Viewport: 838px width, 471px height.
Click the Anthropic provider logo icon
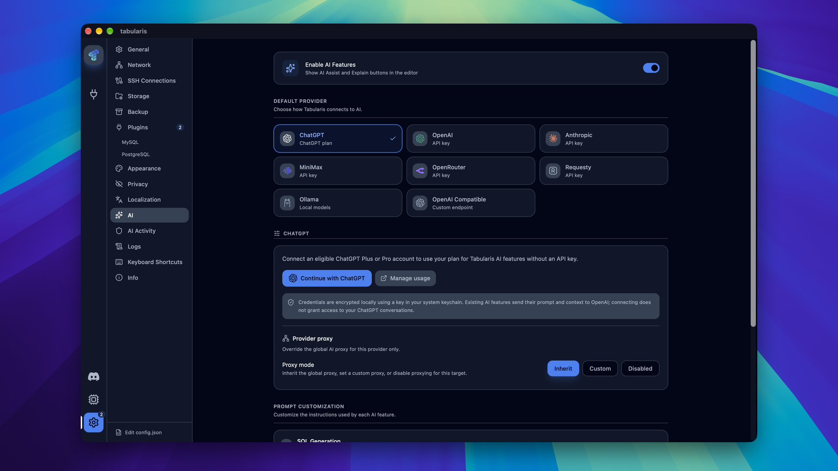point(553,139)
